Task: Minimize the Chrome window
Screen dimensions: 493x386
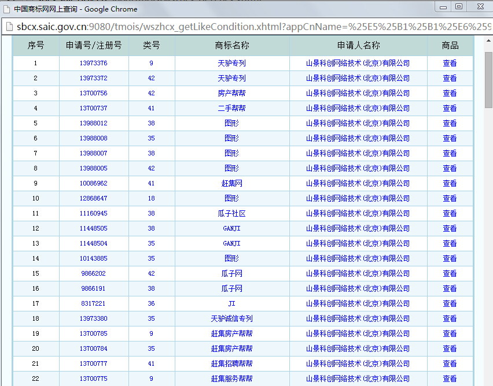Action: tap(443, 6)
